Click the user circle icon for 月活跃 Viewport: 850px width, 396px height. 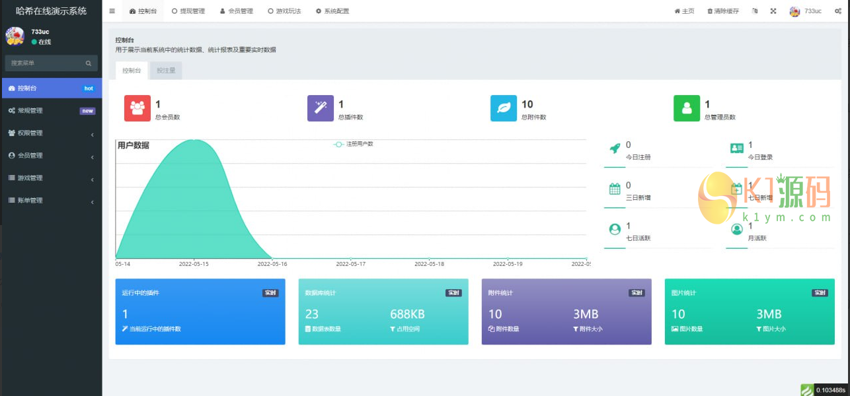tap(737, 229)
